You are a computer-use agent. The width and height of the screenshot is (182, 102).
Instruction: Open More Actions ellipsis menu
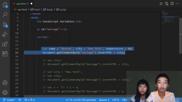point(177,4)
